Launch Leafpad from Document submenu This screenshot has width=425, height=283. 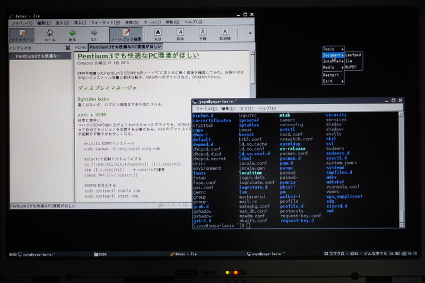coord(353,55)
